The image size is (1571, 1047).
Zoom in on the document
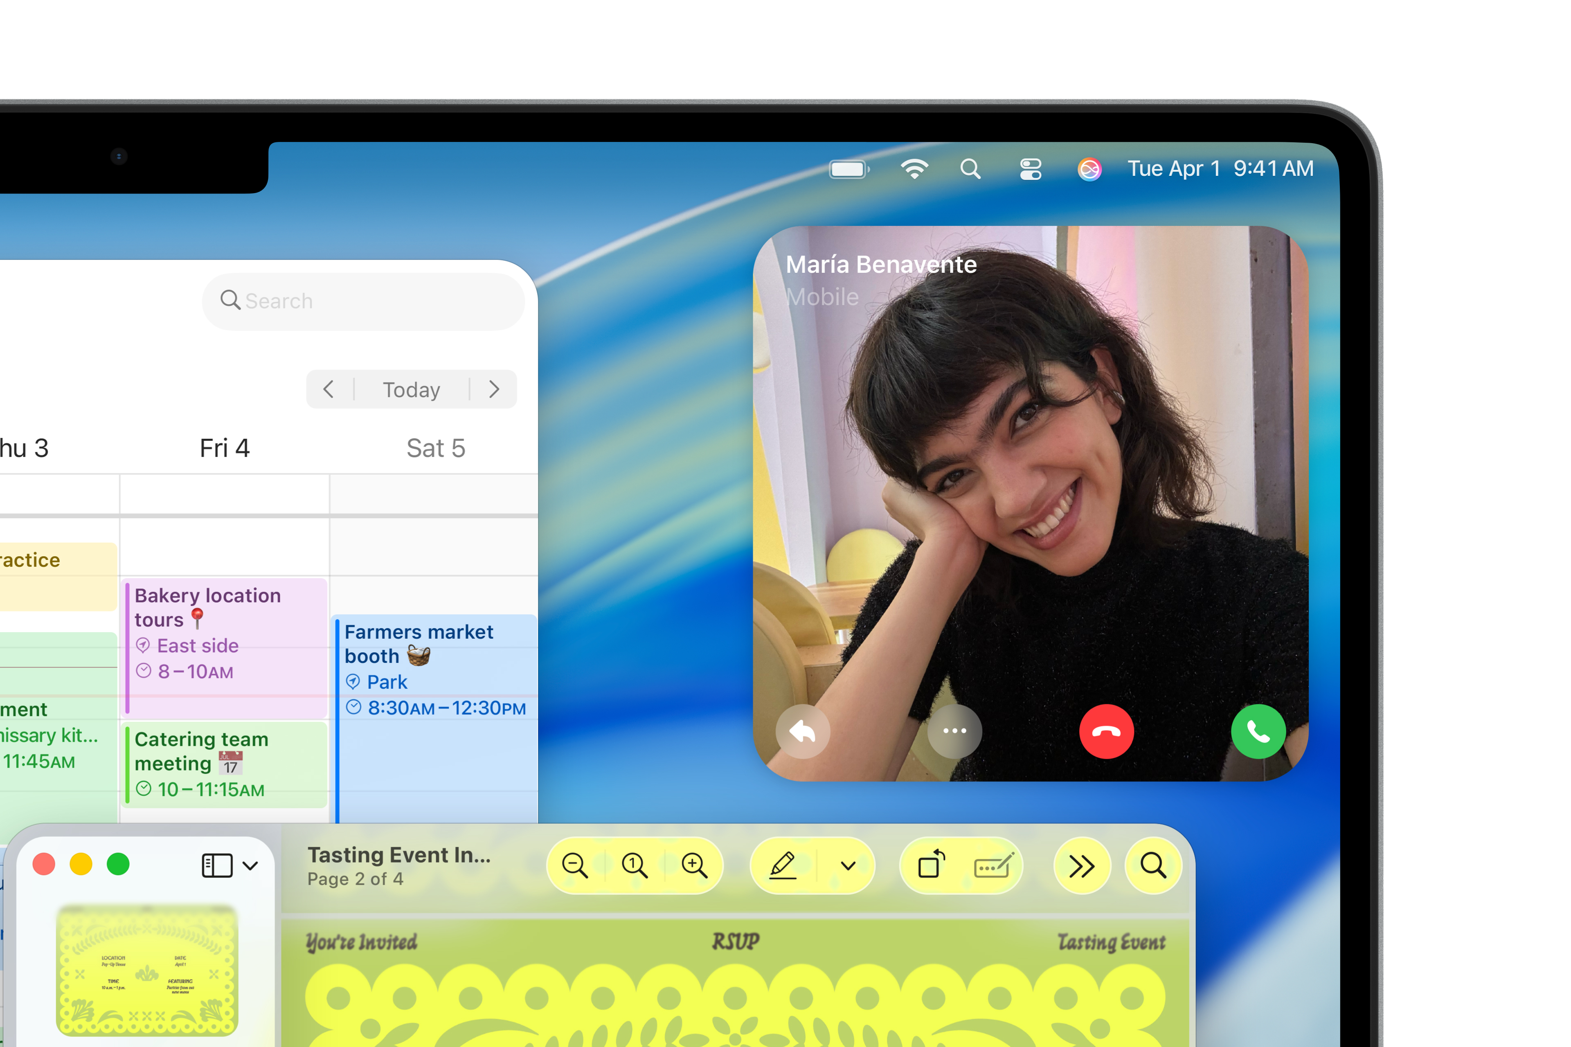pos(694,866)
